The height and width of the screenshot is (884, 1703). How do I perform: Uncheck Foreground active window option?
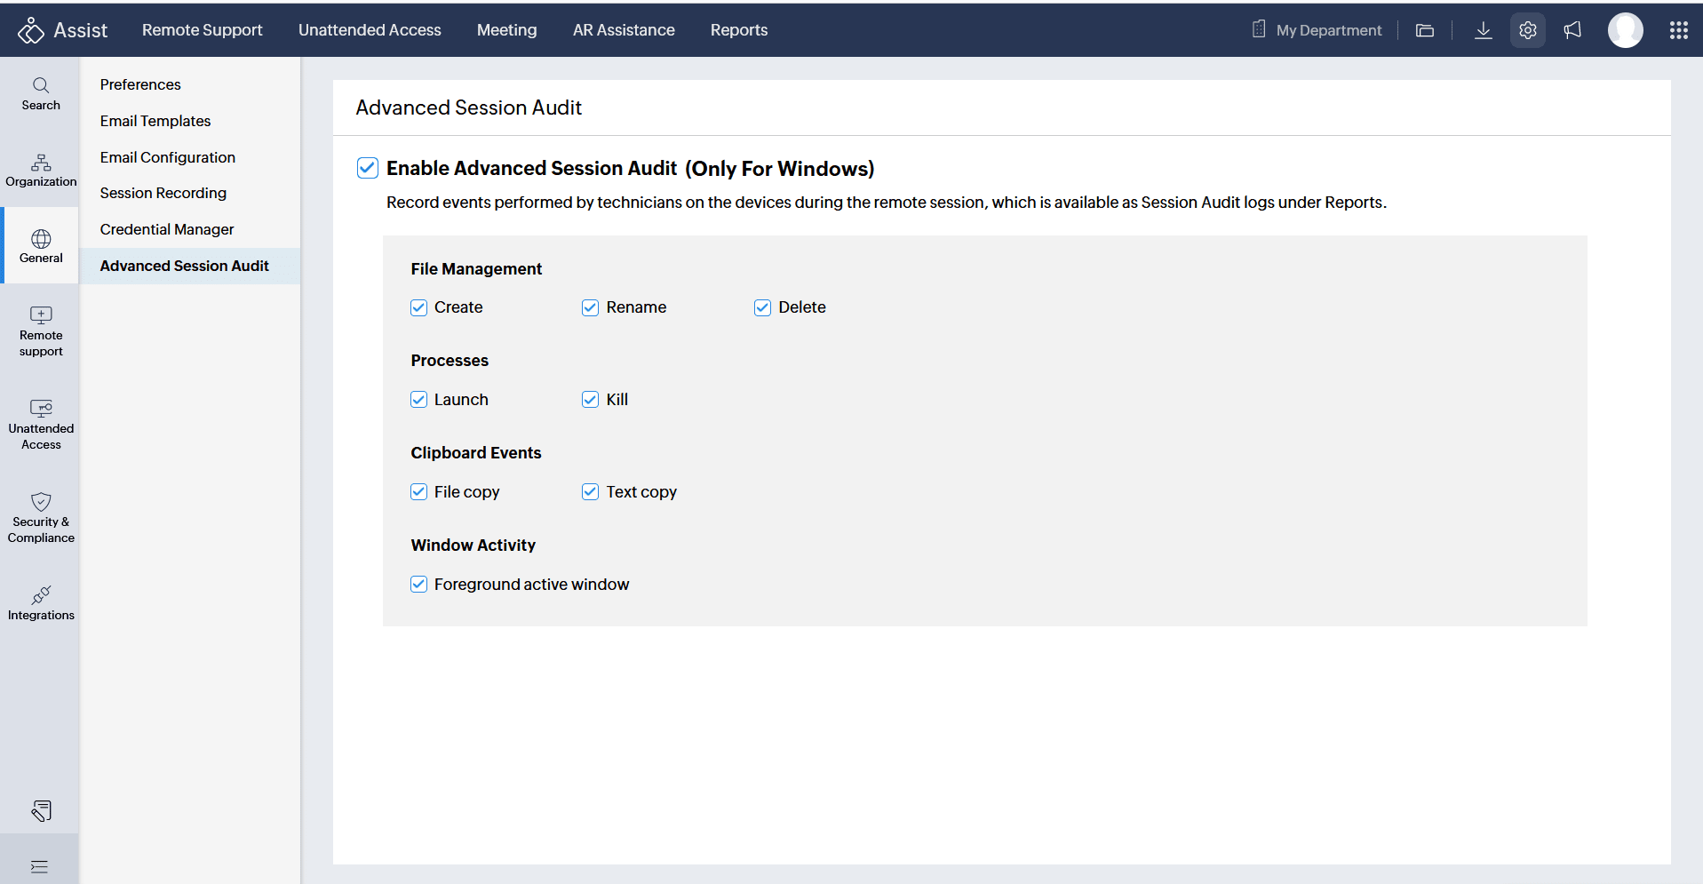click(x=419, y=585)
